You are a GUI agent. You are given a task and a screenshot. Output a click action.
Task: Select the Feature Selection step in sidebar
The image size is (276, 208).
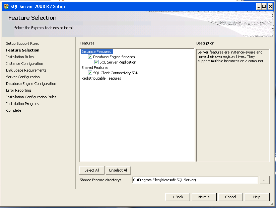pyautogui.click(x=23, y=50)
